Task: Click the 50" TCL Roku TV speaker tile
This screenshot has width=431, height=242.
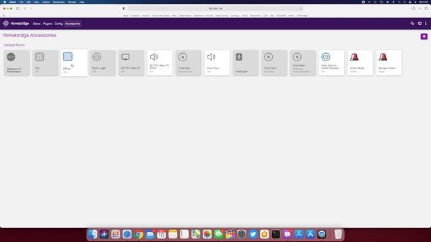Action: click(160, 63)
